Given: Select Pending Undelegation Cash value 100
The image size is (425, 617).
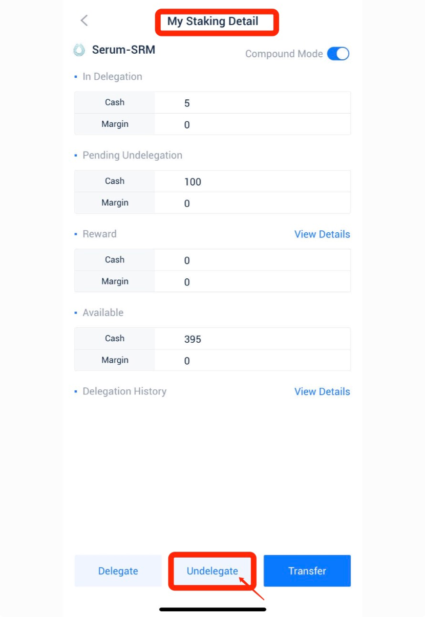Looking at the screenshot, I should coord(193,182).
